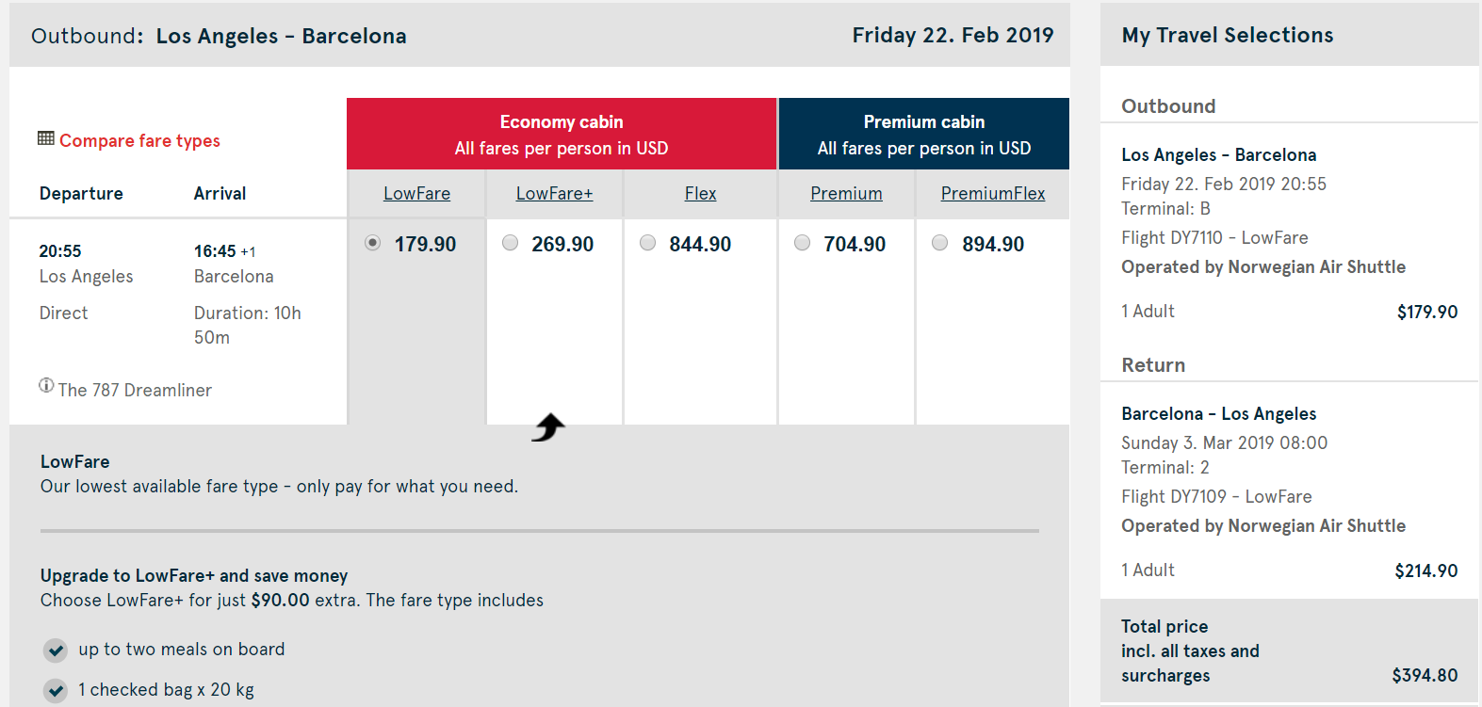Pick the PremiumFlex 894.90 fare option

pos(940,243)
